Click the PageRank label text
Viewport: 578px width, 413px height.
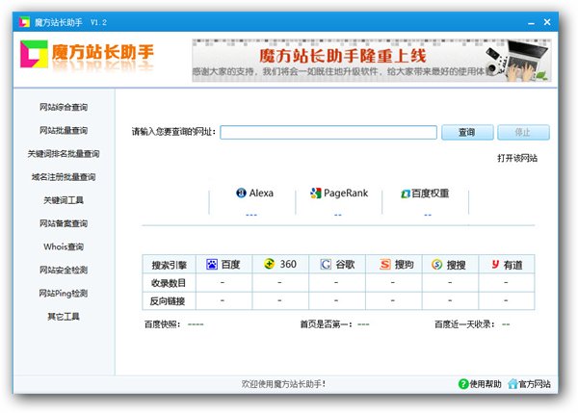click(x=346, y=194)
